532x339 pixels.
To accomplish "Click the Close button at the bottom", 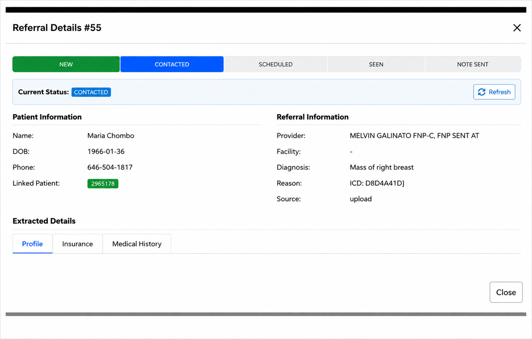I will [x=506, y=292].
